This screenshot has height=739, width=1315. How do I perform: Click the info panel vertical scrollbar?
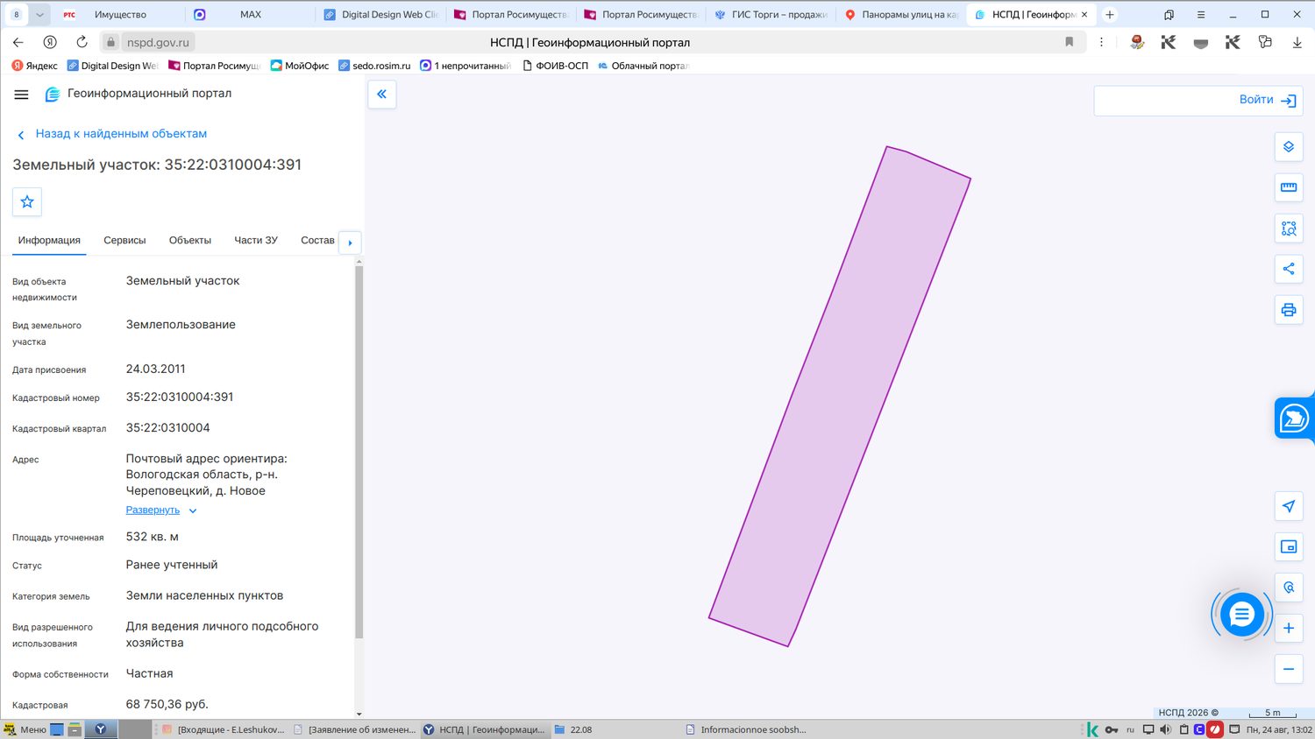click(x=359, y=452)
